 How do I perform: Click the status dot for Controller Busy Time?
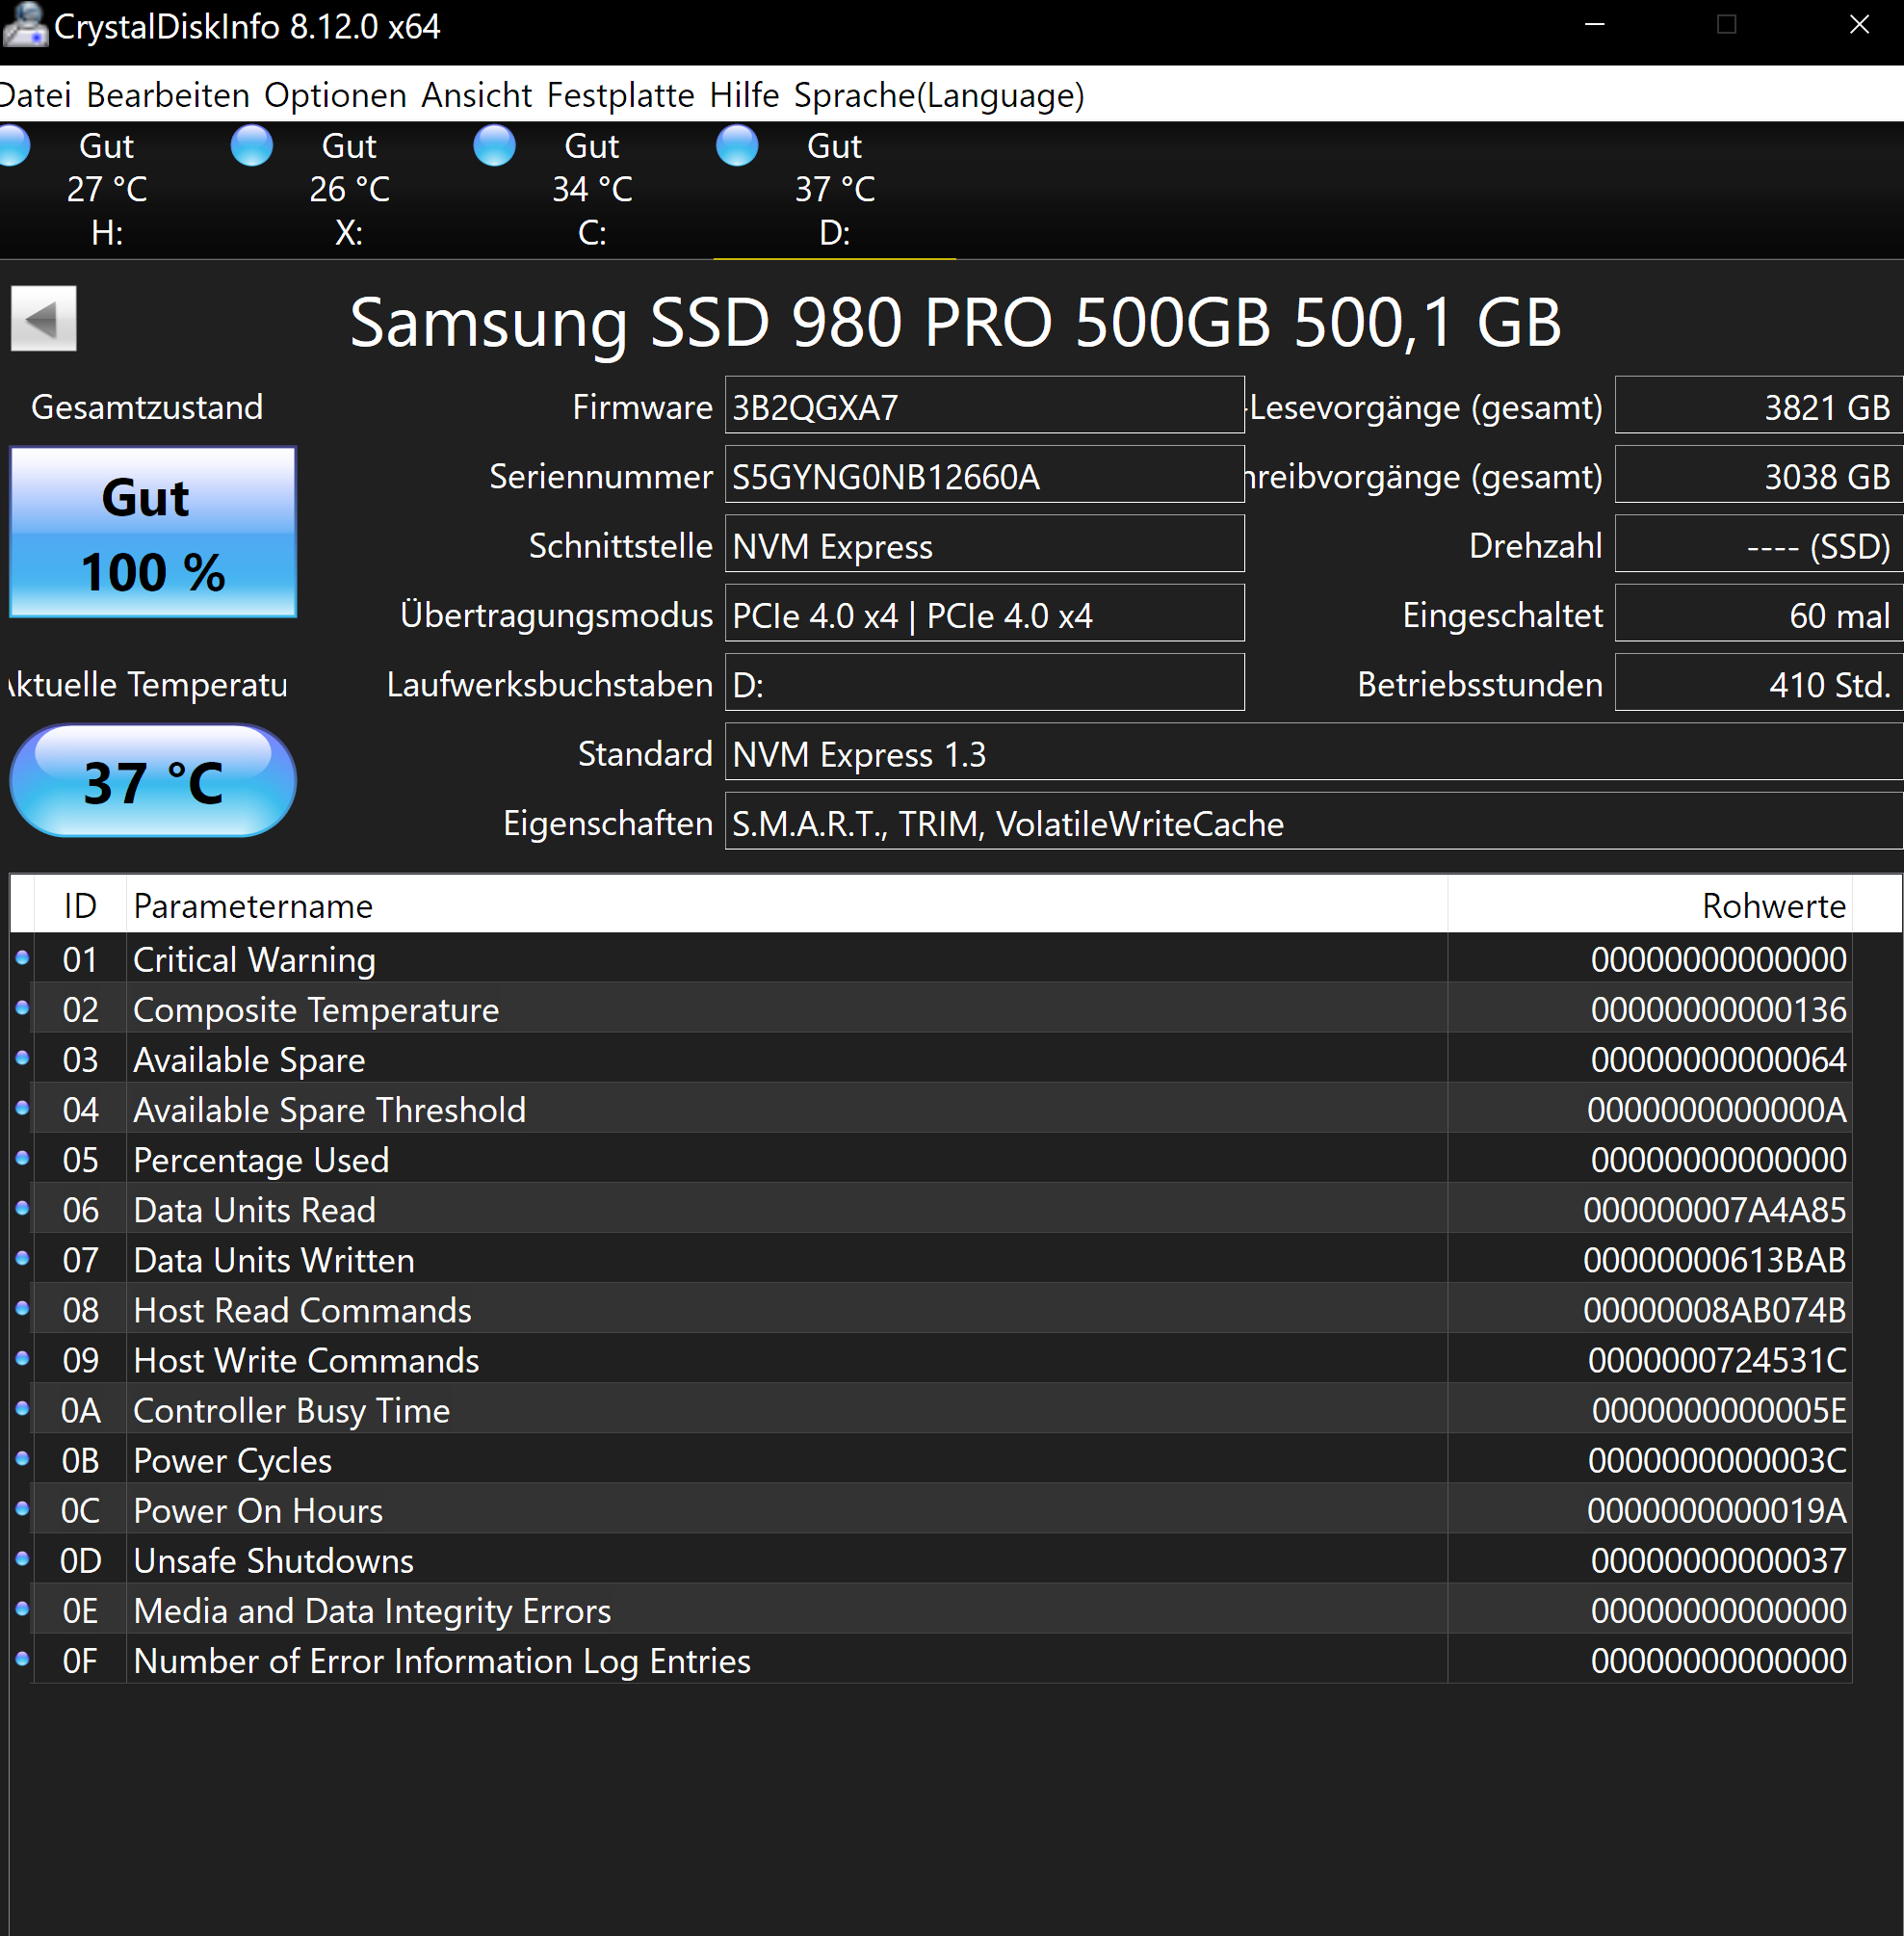(x=22, y=1408)
